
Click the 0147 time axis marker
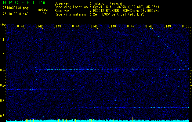coord(131,26)
